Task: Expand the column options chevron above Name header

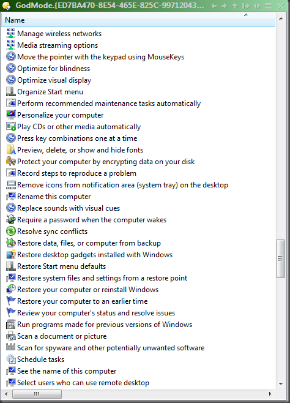Action: (246, 15)
